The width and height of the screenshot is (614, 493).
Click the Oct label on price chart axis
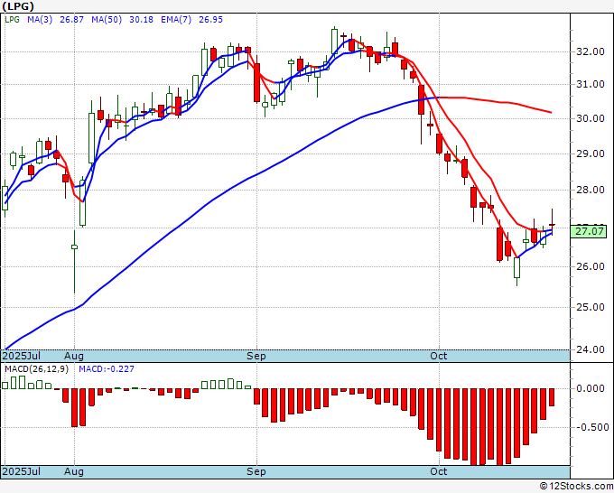pos(438,356)
